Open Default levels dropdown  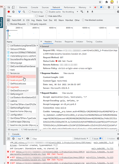pyautogui.click(x=81, y=139)
